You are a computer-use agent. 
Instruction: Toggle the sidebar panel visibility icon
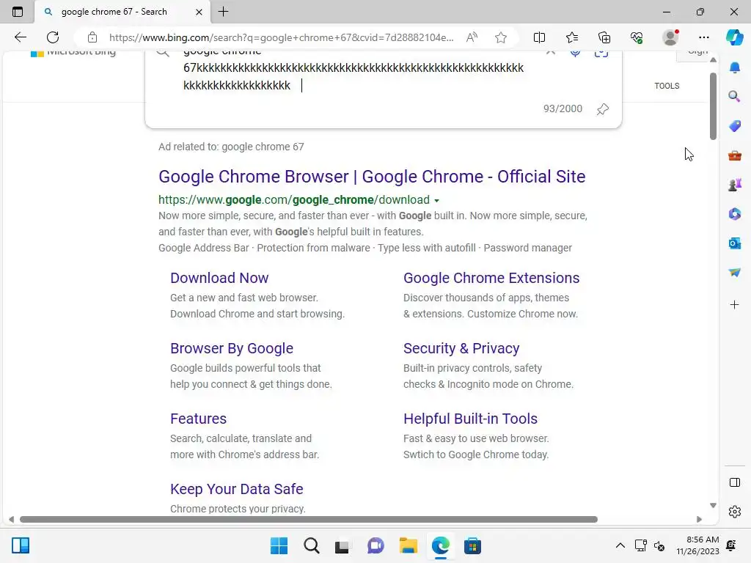(735, 482)
